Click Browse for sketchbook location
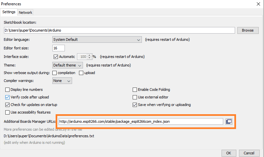This screenshot has height=157, width=264. (248, 31)
